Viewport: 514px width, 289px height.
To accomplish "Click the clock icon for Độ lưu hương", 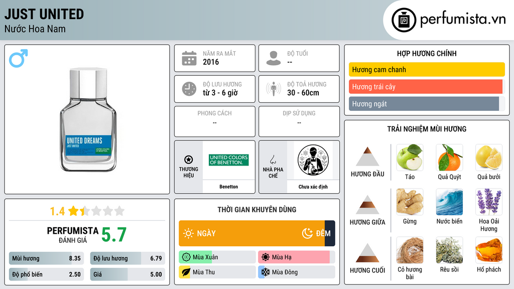I will pyautogui.click(x=189, y=89).
